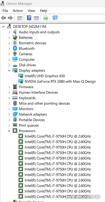The image size is (105, 202).
Task: Click the Update device driver toolbar icon
Action: click(46, 18)
